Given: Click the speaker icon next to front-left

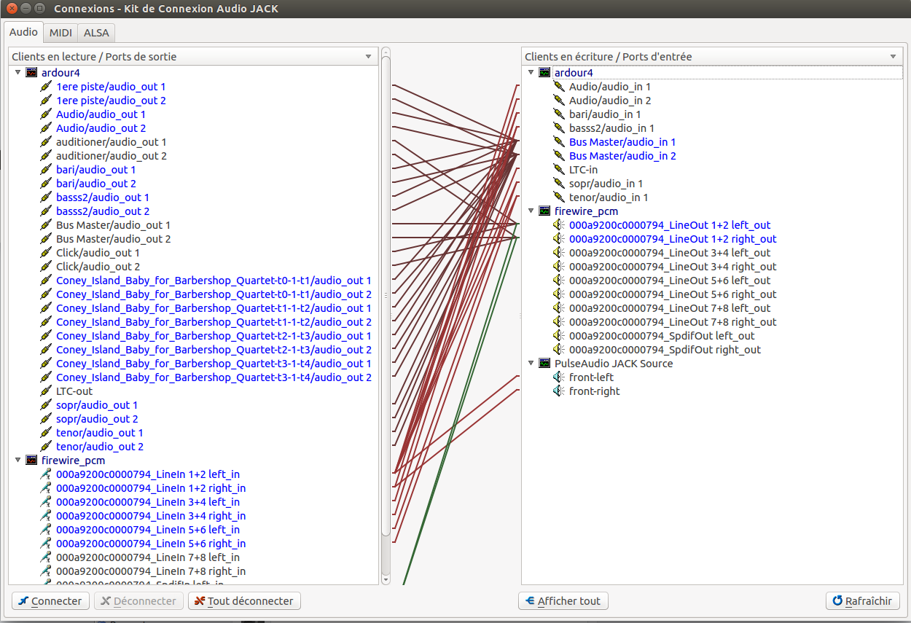Looking at the screenshot, I should tap(558, 377).
